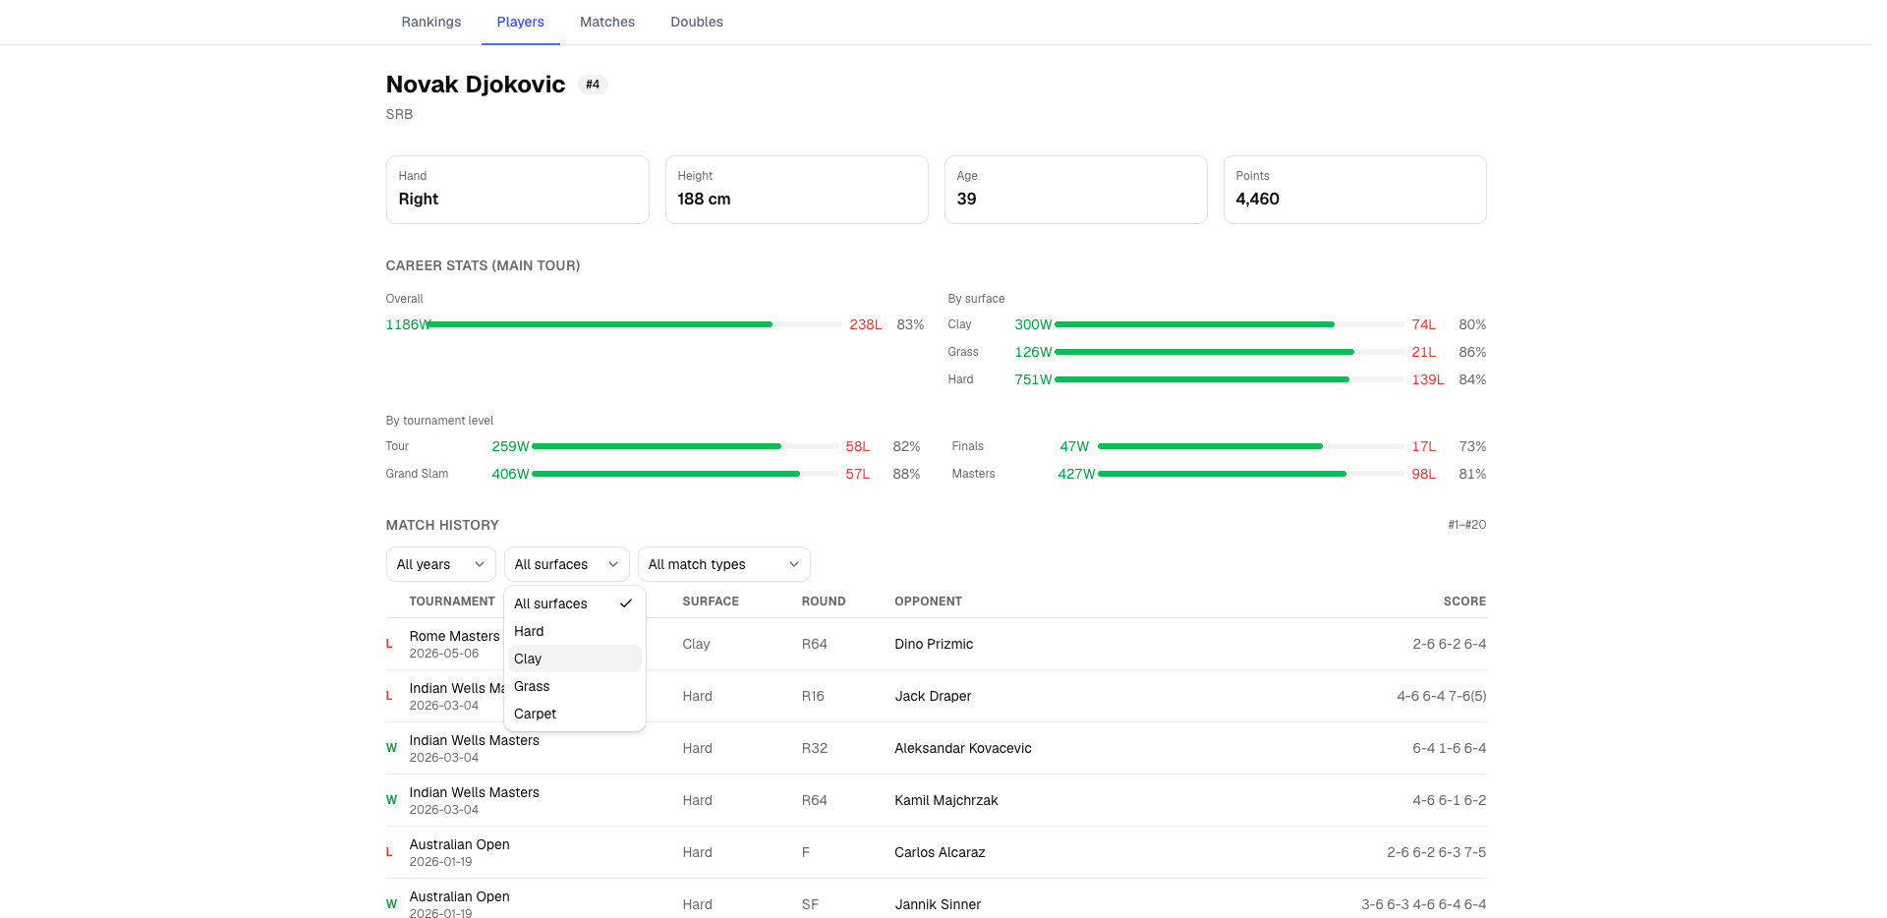Click opponent Jannik Sinner

coord(938,904)
